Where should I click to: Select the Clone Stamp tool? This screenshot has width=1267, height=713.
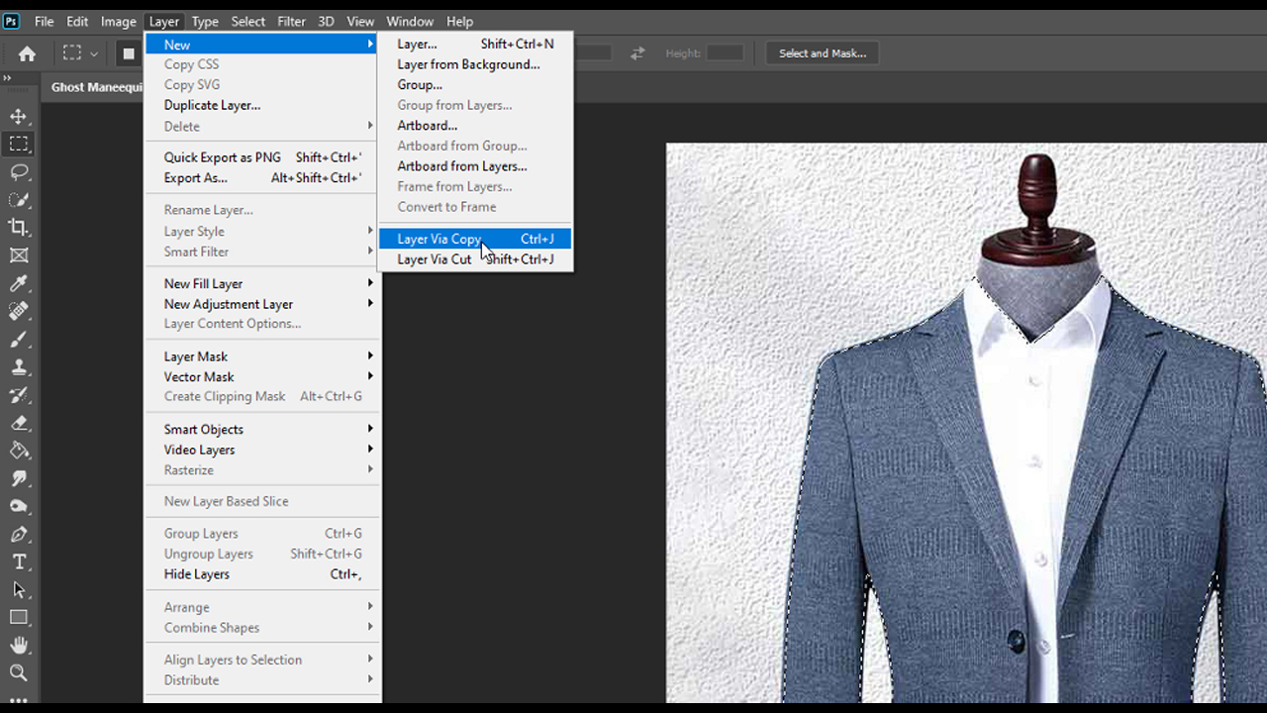click(19, 366)
